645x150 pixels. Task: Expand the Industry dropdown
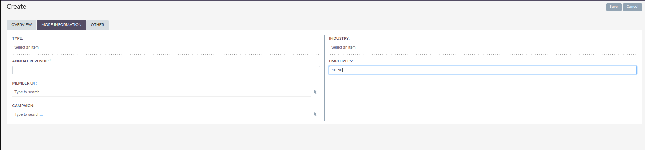[x=482, y=47]
